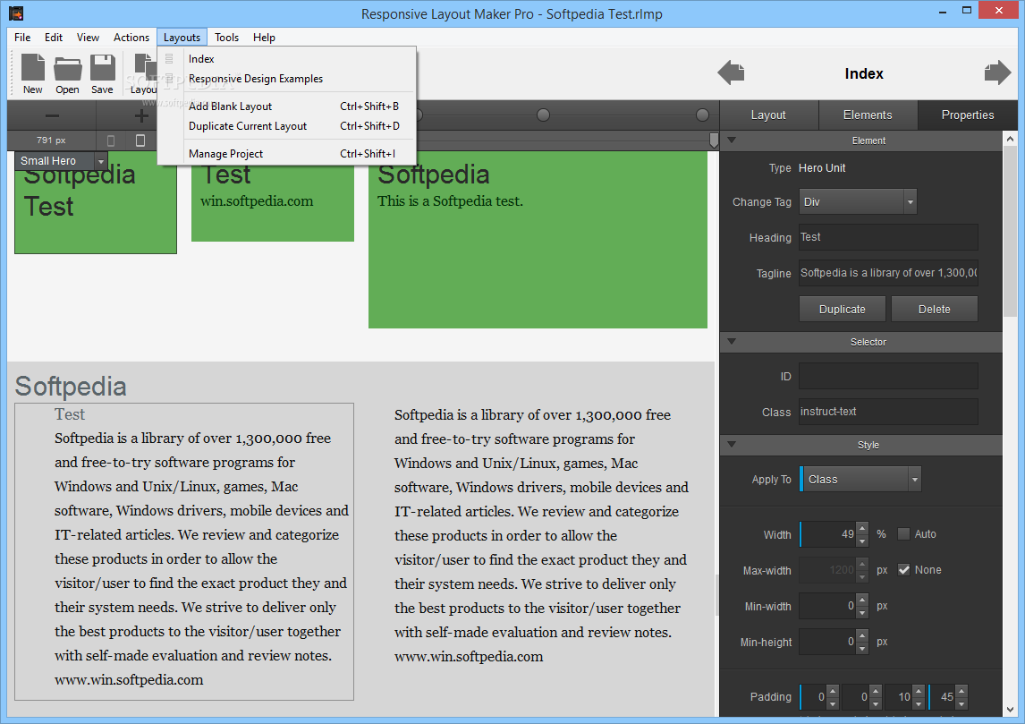Screen dimensions: 1025x724
Task: Click the properties panel scroll down arrow
Action: 1010,710
